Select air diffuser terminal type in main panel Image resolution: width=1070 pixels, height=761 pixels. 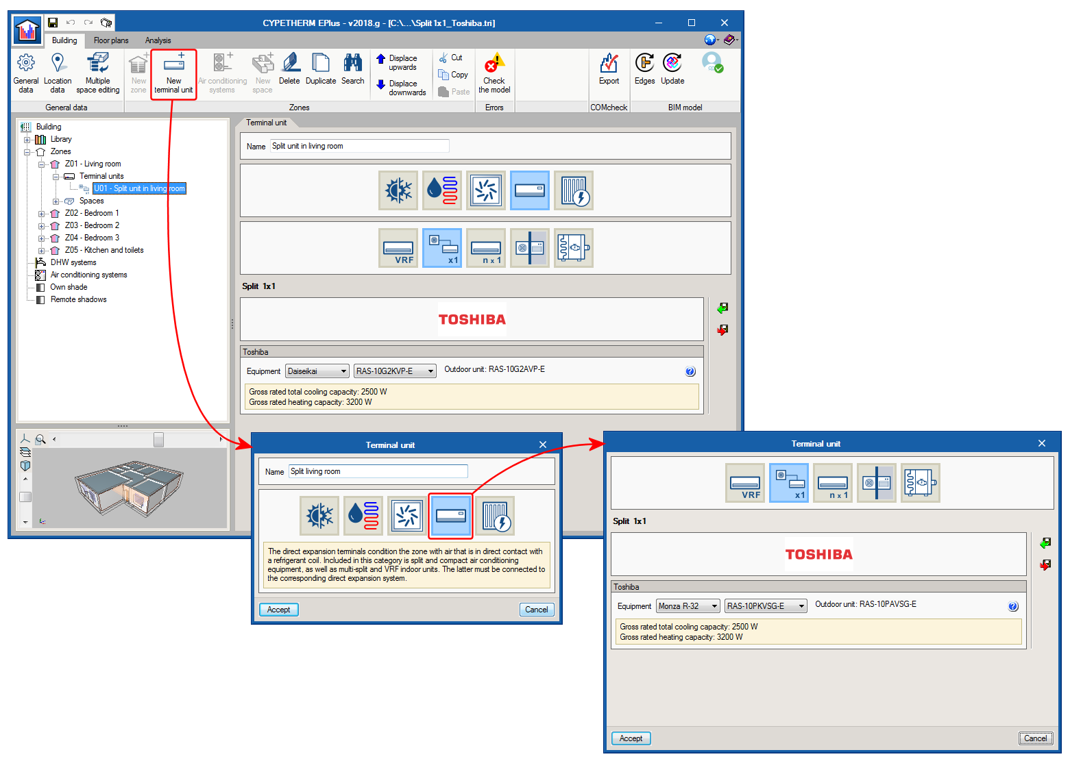(486, 190)
